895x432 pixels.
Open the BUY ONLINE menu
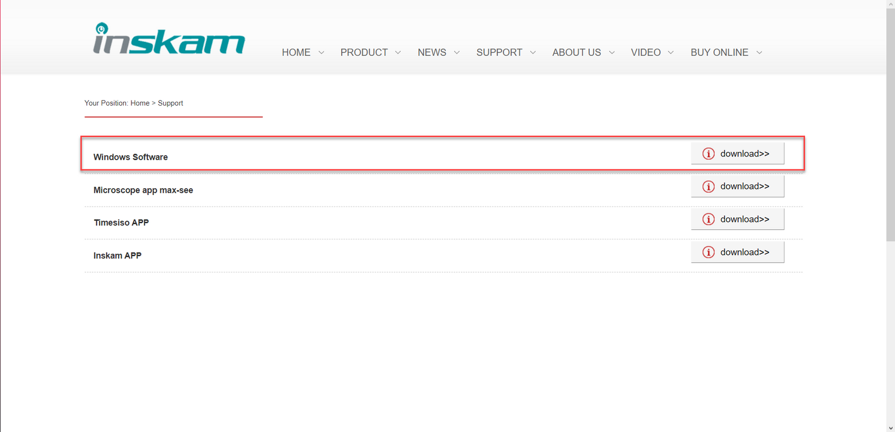pos(719,53)
